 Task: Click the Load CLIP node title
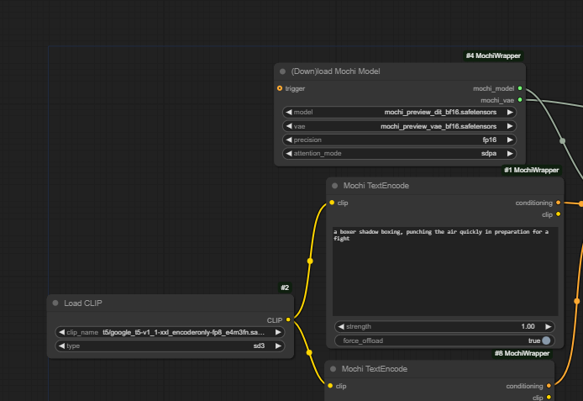point(83,303)
